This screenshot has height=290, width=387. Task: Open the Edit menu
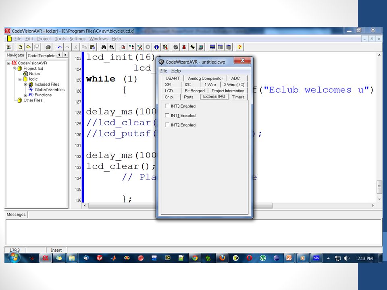pyautogui.click(x=29, y=39)
